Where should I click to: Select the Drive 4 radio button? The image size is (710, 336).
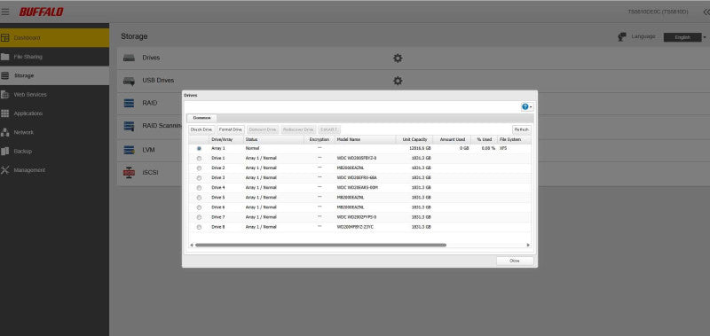[199, 188]
